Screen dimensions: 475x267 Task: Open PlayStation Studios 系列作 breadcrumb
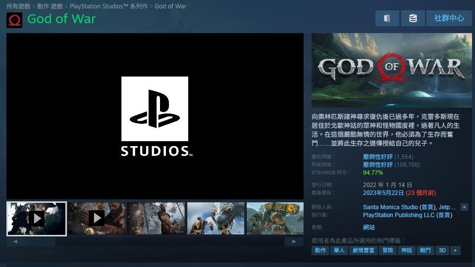pos(109,6)
